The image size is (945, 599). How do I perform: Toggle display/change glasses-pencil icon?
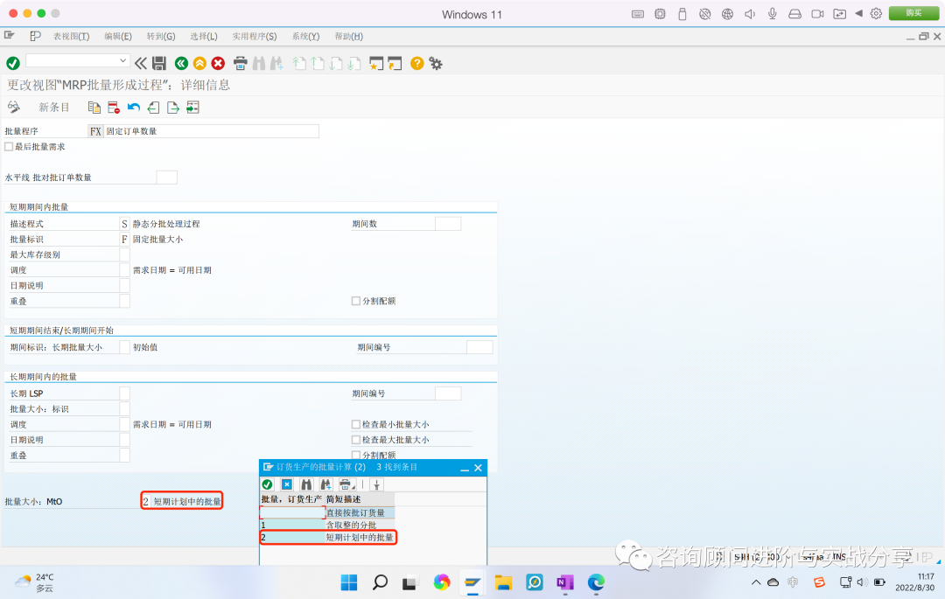pos(13,108)
